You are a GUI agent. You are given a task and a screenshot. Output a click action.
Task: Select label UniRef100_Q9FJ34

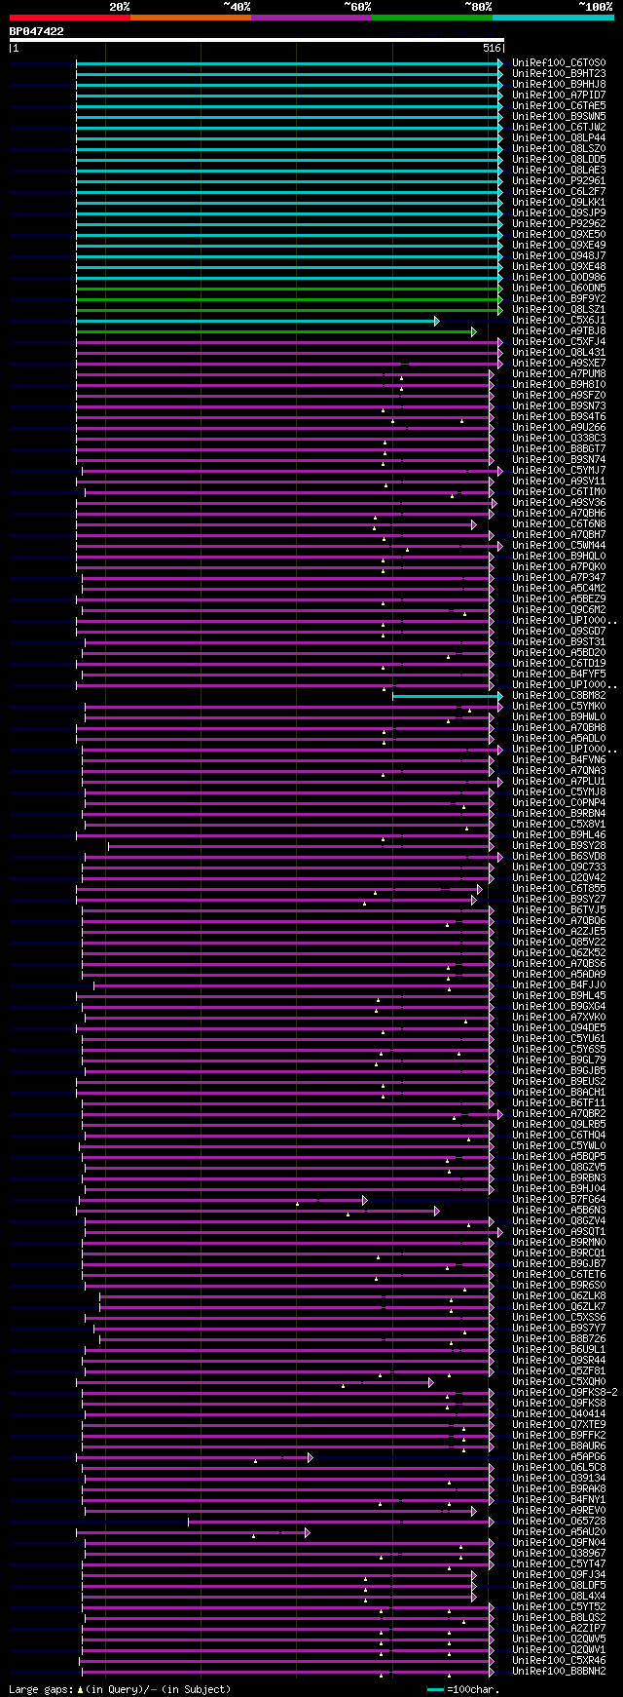559,1575
